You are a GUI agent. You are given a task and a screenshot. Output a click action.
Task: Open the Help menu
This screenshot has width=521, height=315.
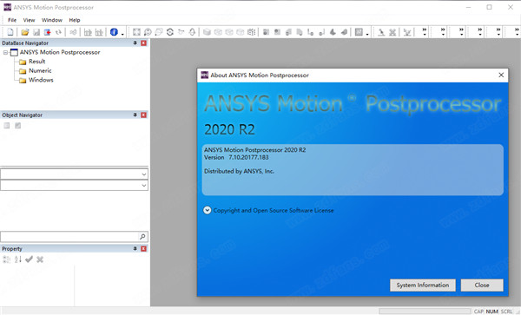click(x=75, y=20)
